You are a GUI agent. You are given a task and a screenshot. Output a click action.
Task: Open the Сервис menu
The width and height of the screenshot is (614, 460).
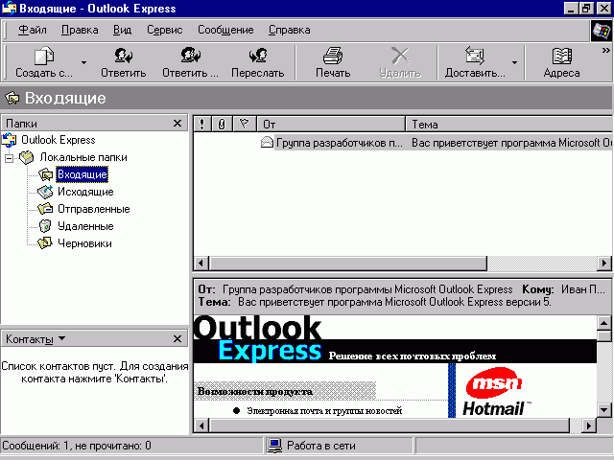click(x=164, y=30)
